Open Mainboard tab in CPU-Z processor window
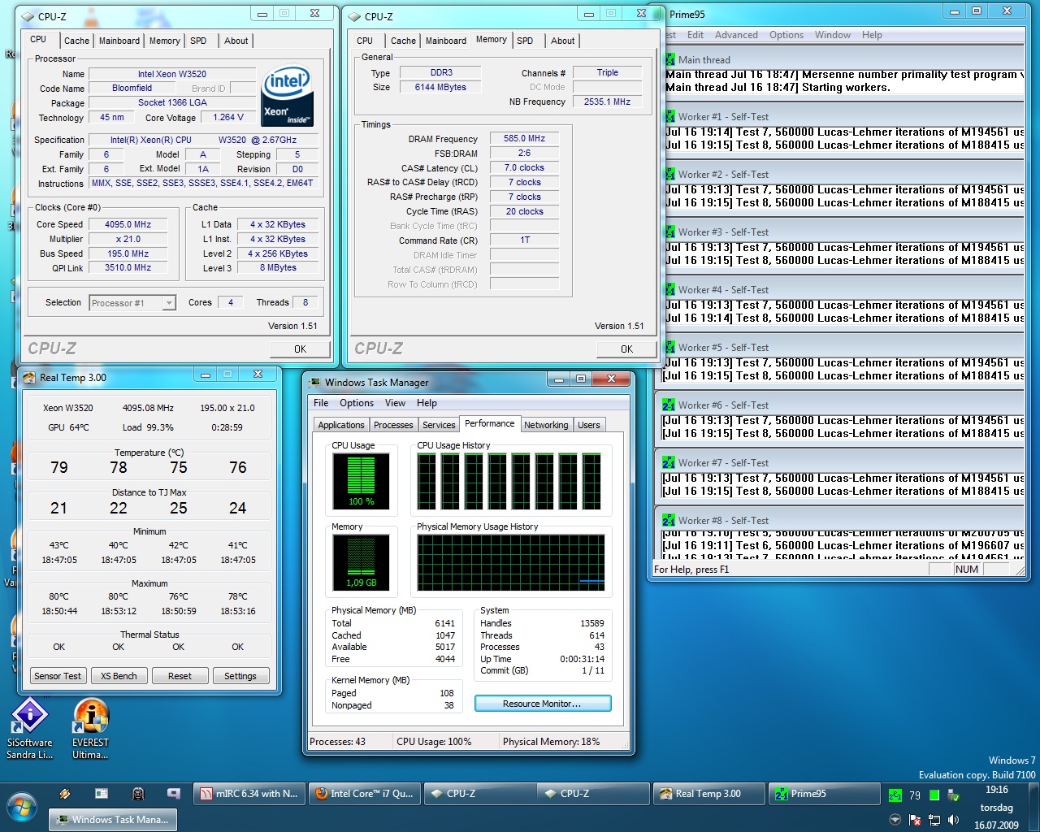This screenshot has height=832, width=1040. 119,41
